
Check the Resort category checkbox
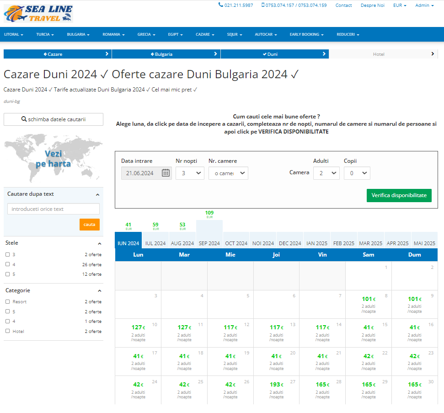coord(8,301)
